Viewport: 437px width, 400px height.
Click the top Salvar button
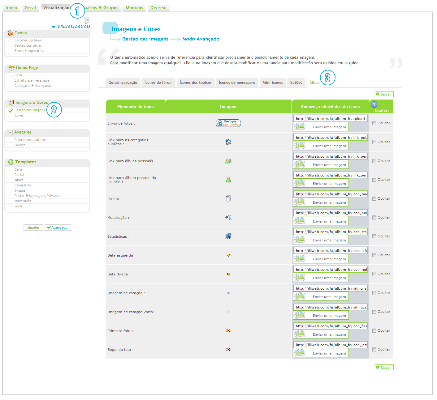(x=384, y=94)
